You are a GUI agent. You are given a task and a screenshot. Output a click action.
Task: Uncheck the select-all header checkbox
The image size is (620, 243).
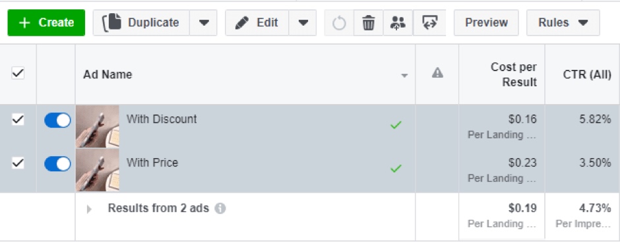tap(18, 73)
